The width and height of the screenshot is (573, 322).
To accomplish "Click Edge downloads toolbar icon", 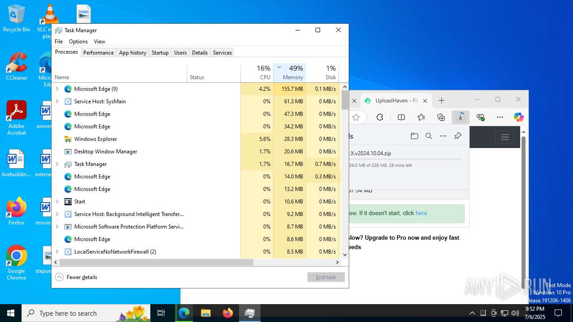I will (x=460, y=117).
